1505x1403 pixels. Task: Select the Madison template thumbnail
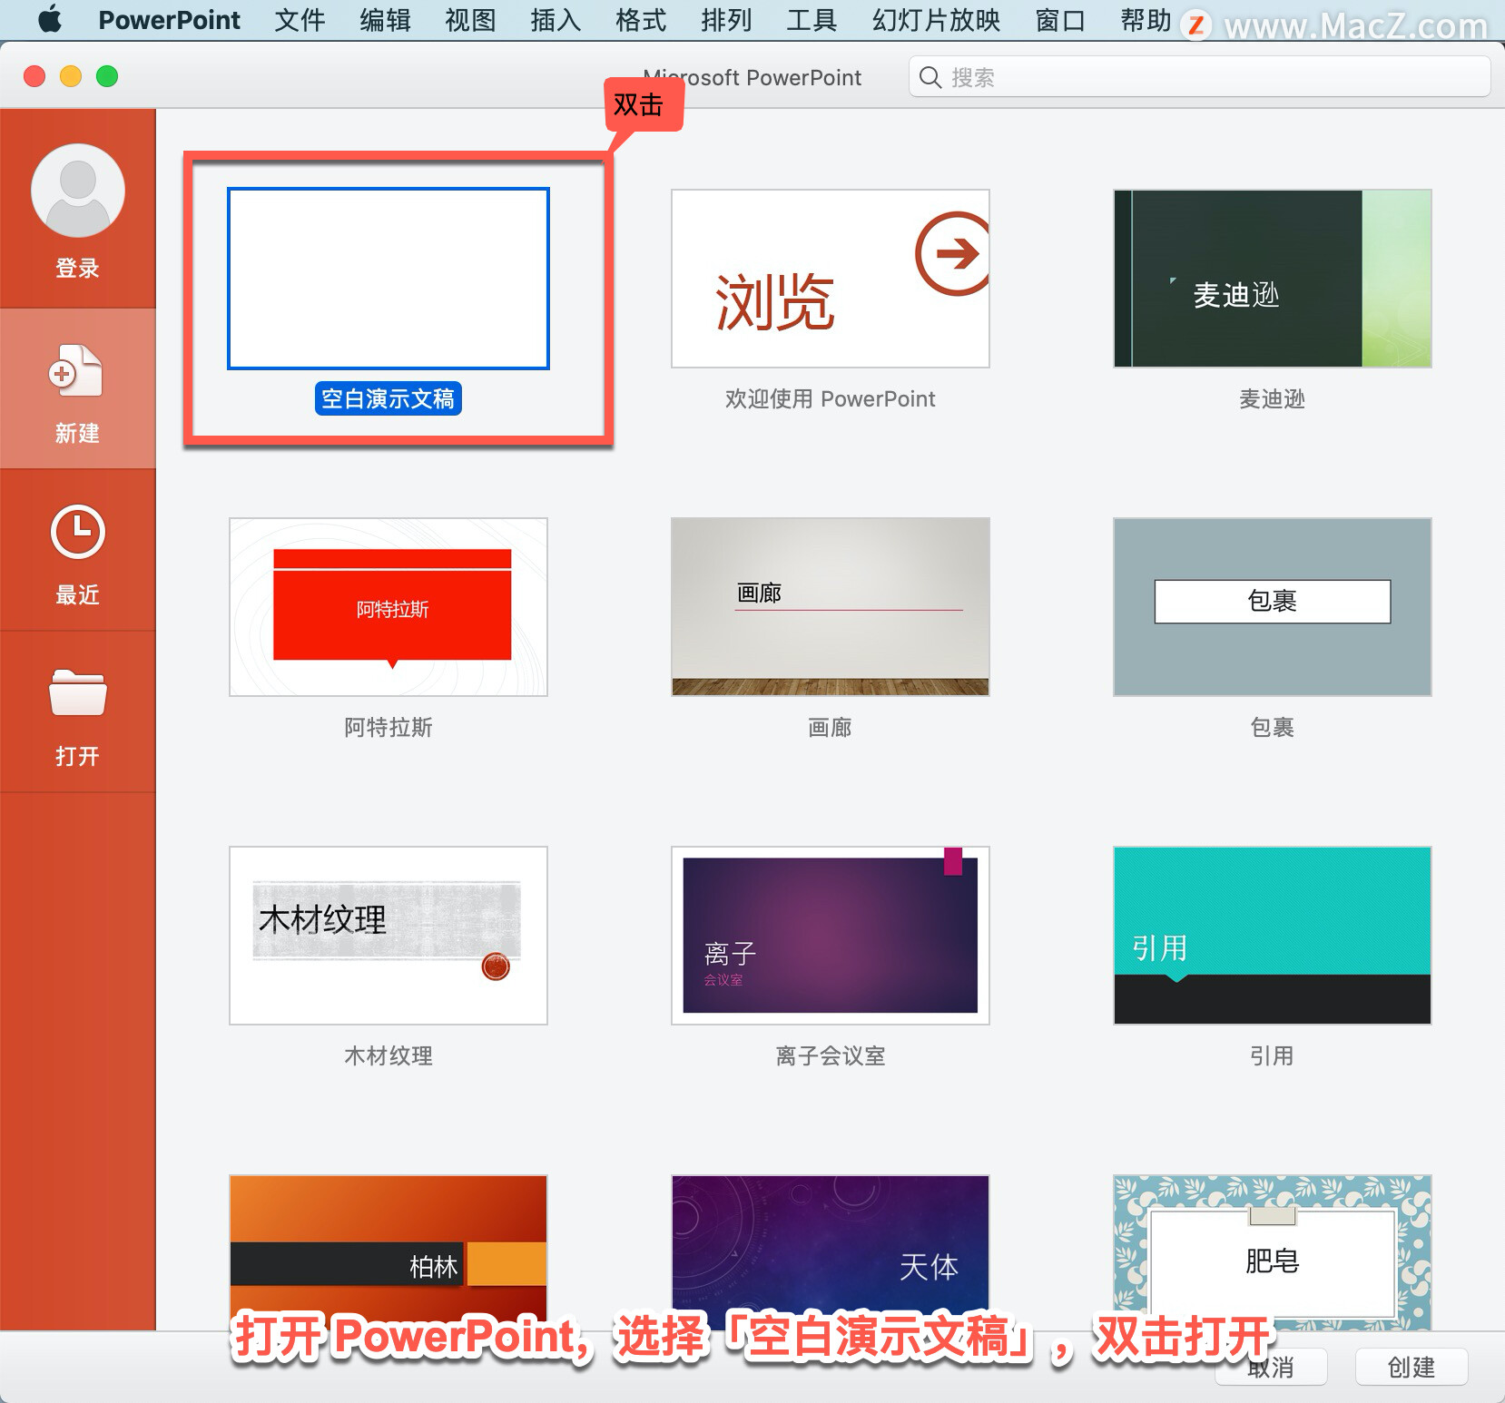[x=1273, y=279]
